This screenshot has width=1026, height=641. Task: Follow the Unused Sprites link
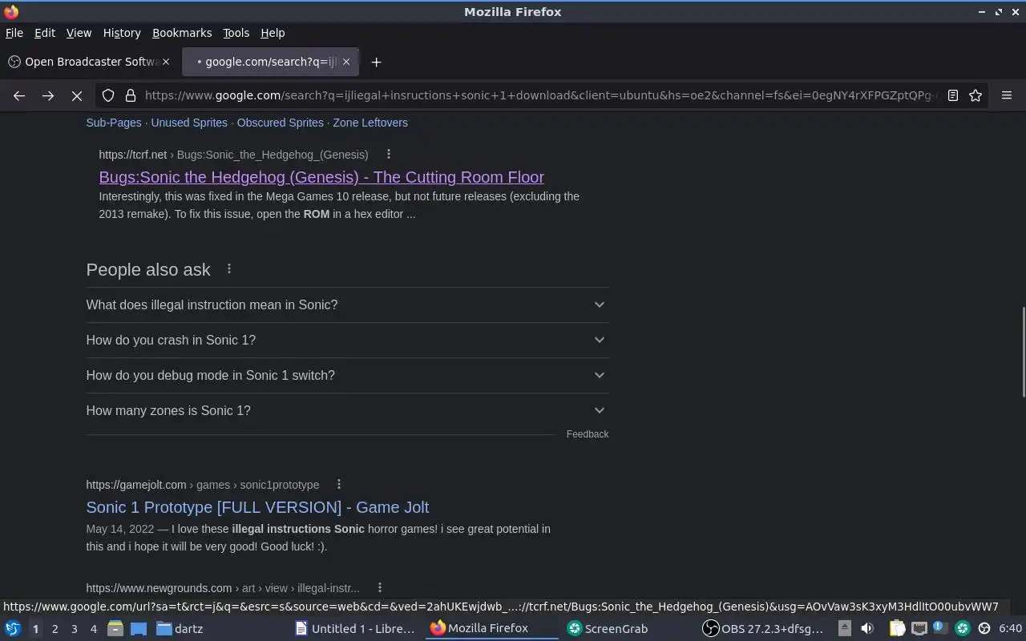(189, 123)
